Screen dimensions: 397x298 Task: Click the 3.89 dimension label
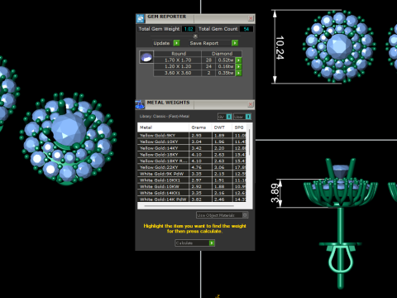pyautogui.click(x=275, y=193)
